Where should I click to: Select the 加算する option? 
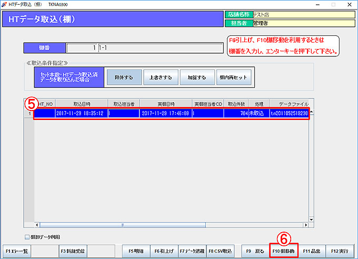click(x=196, y=77)
